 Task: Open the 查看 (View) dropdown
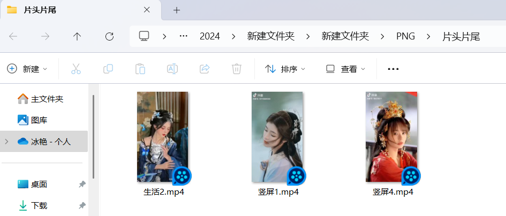click(x=345, y=69)
